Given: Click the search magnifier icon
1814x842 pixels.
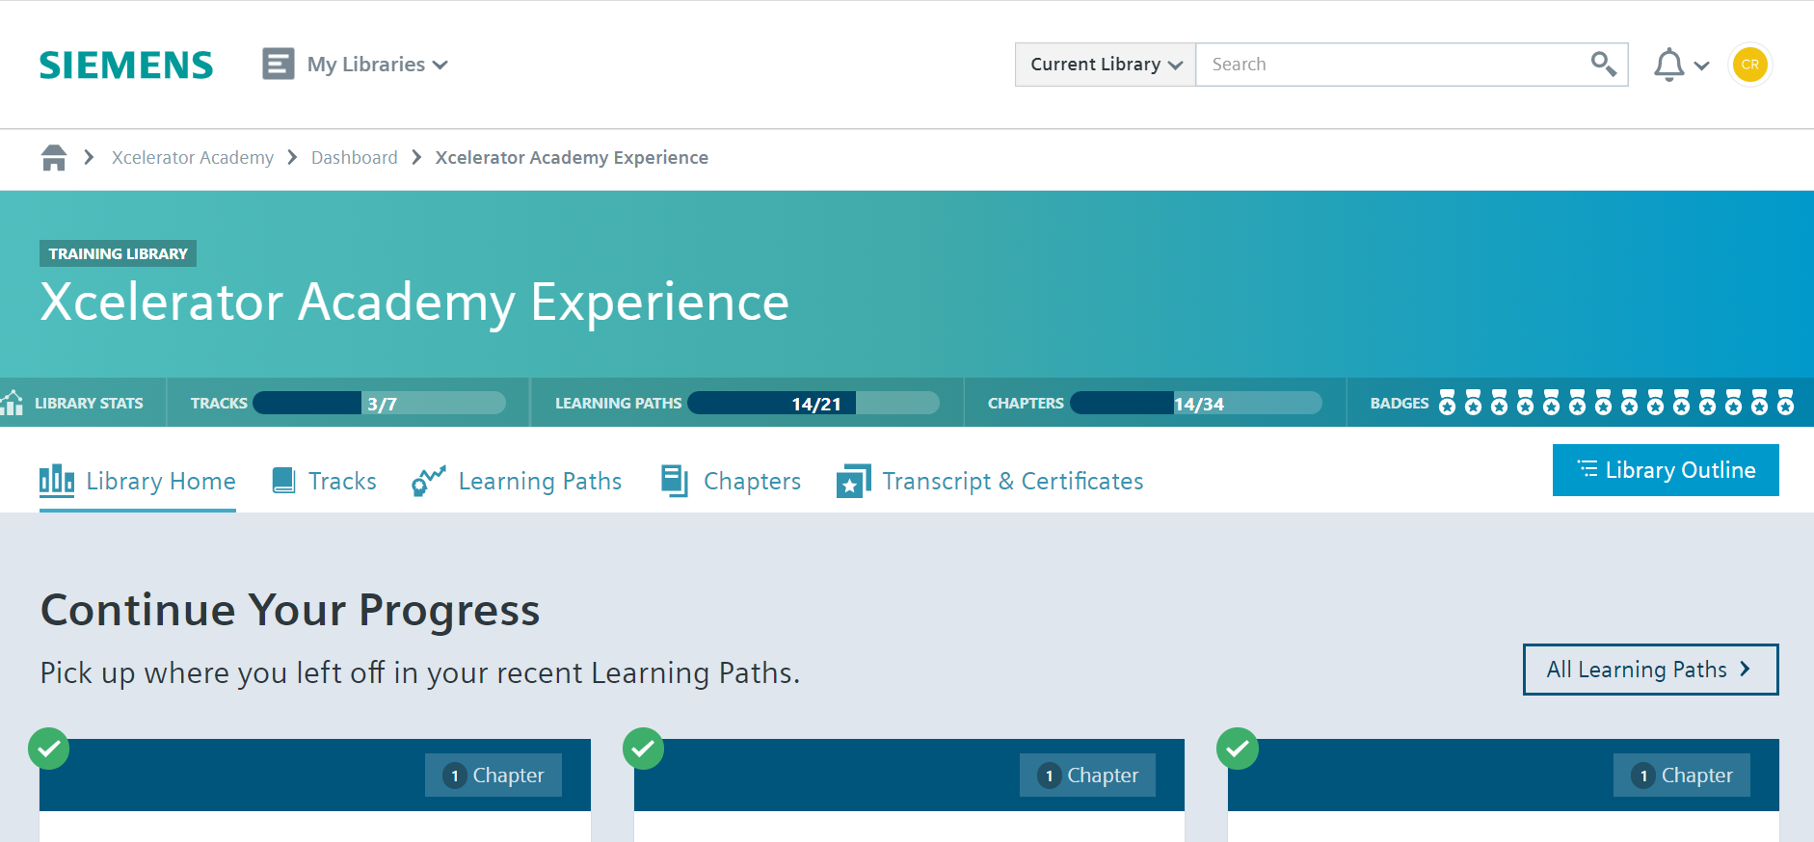Looking at the screenshot, I should 1603,65.
